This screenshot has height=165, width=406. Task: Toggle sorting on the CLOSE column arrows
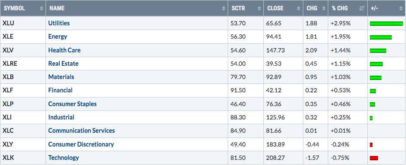pyautogui.click(x=299, y=8)
